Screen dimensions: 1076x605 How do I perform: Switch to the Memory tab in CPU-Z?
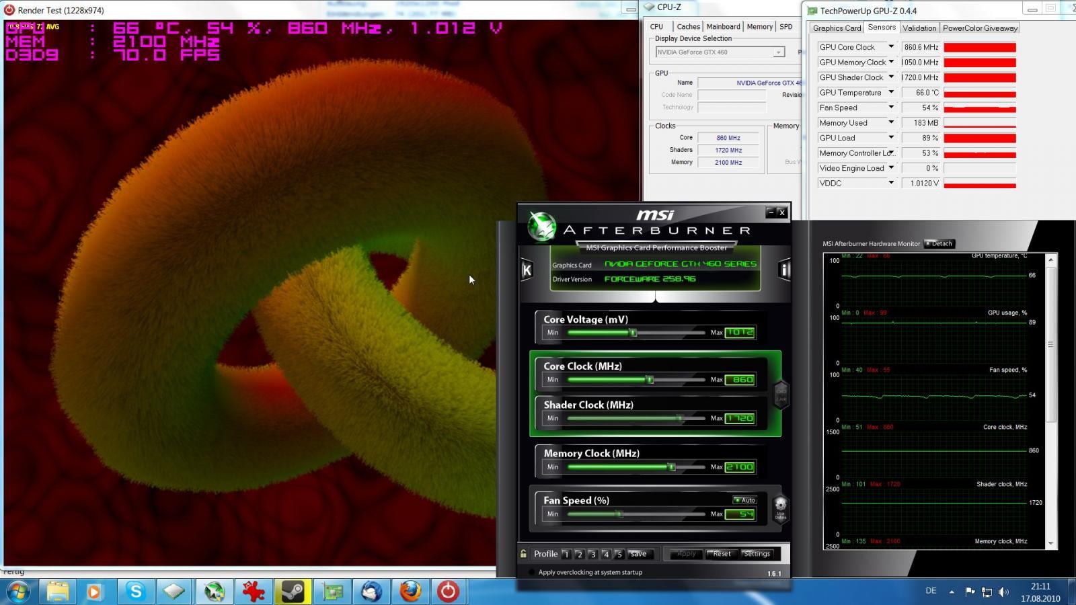759,27
